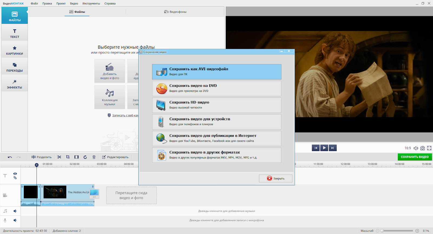Image resolution: width=433 pixels, height=234 pixels.
Task: Choose save video for Internet publication
Action: coord(216,138)
